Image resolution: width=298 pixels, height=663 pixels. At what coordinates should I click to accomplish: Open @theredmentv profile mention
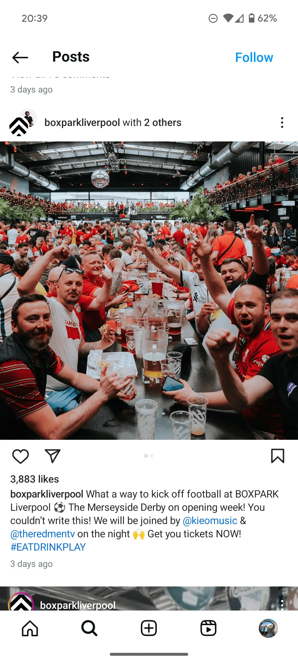tap(42, 534)
